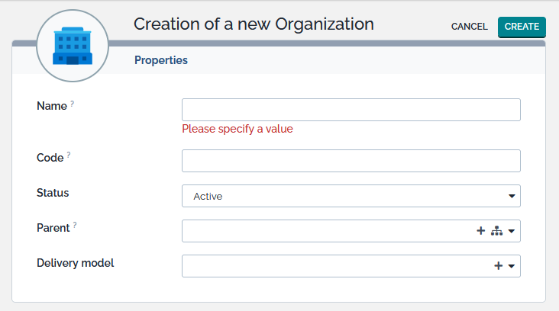Open the hierarchy tree icon for Parent
The image size is (559, 311).
point(496,231)
